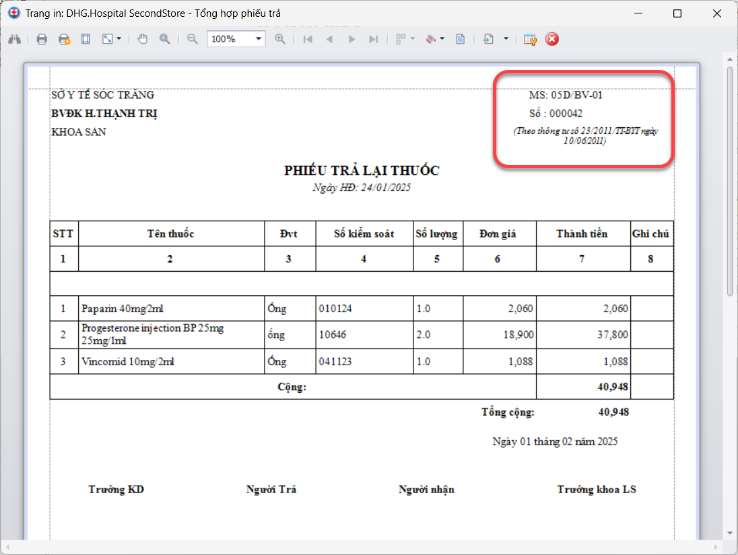Click the table with key icon
This screenshot has height=555, width=738.
tap(530, 39)
